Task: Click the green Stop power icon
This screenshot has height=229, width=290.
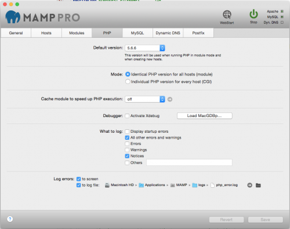Action: pyautogui.click(x=253, y=14)
